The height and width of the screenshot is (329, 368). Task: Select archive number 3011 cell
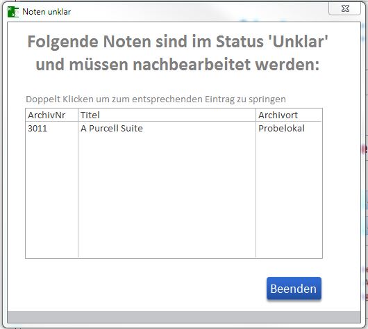pos(37,129)
